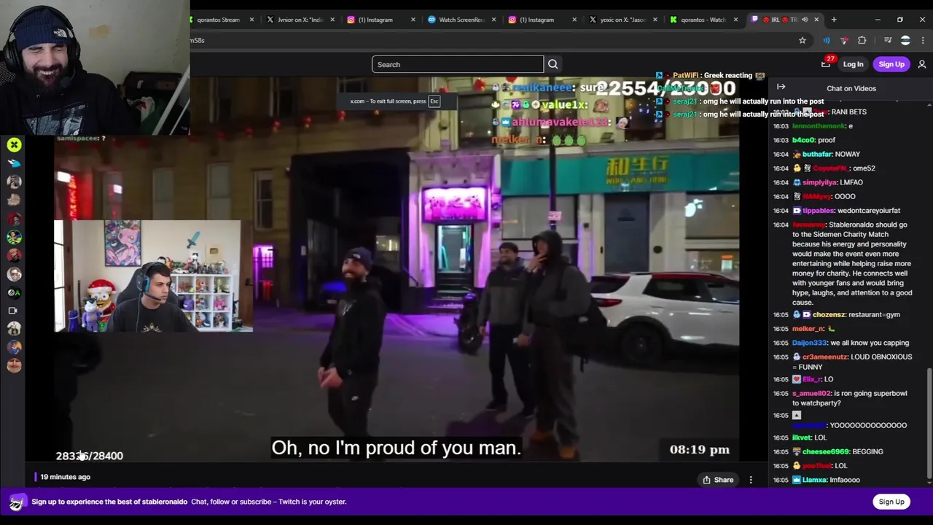Click the blue bird sidebar icon

[x=14, y=163]
